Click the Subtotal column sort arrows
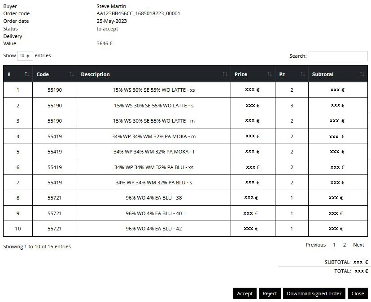The width and height of the screenshot is (371, 302). (x=362, y=74)
